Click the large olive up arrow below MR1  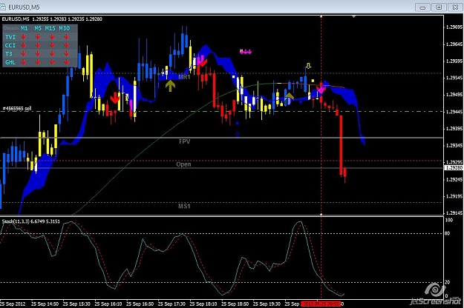(x=170, y=86)
